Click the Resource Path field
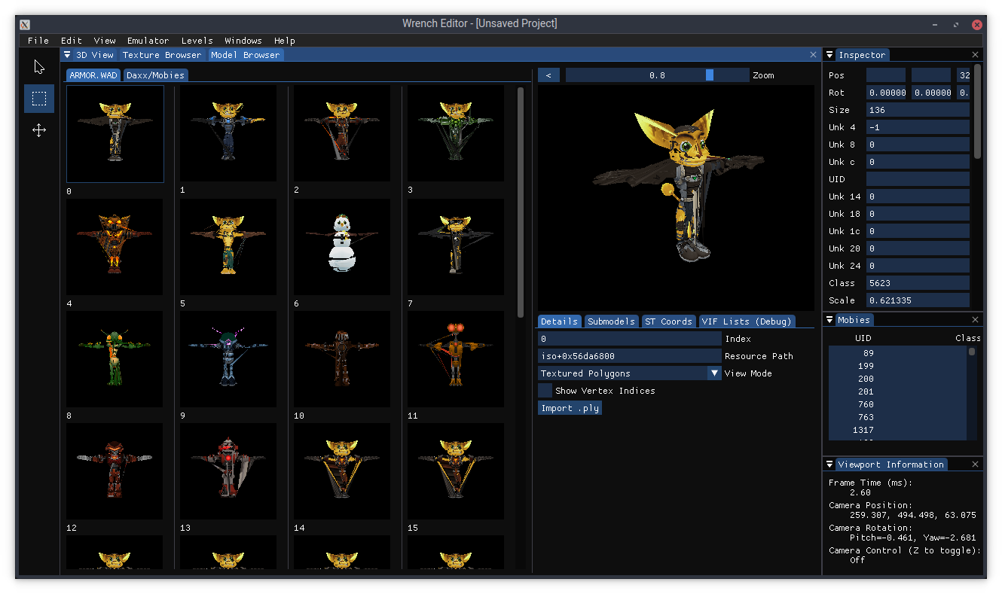This screenshot has width=1002, height=594. 630,356
